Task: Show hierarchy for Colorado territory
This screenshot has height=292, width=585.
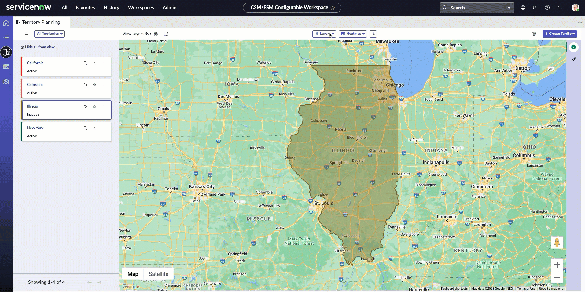Action: [86, 85]
